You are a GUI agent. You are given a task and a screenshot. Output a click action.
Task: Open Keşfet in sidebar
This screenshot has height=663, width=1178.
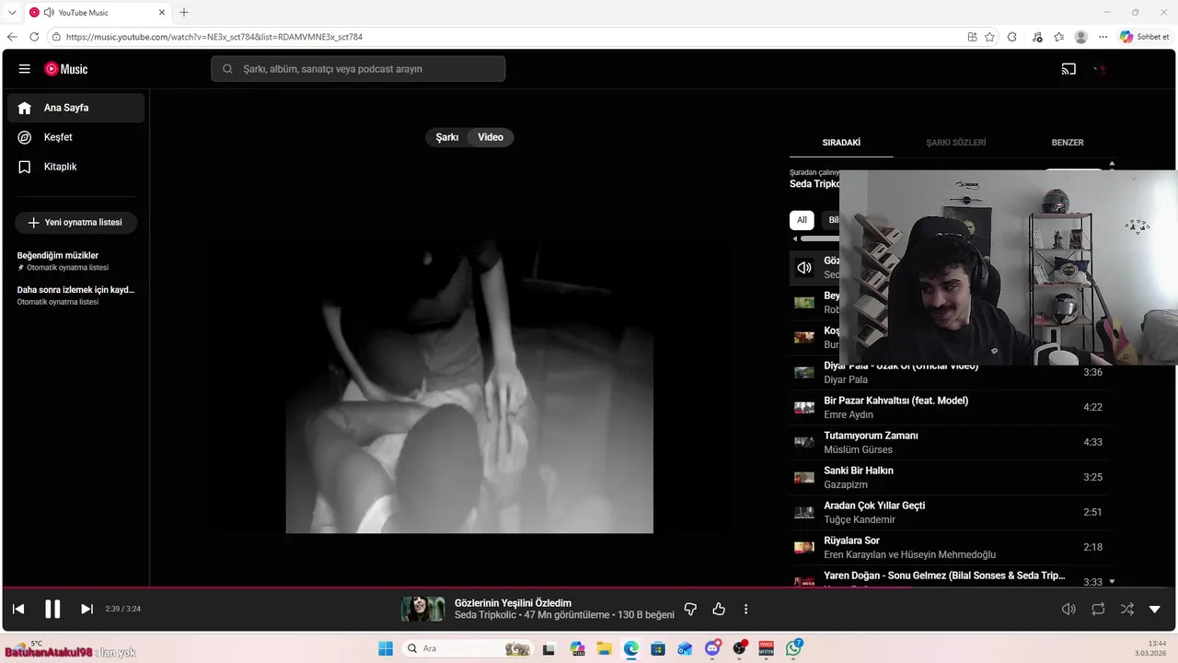tap(76, 137)
